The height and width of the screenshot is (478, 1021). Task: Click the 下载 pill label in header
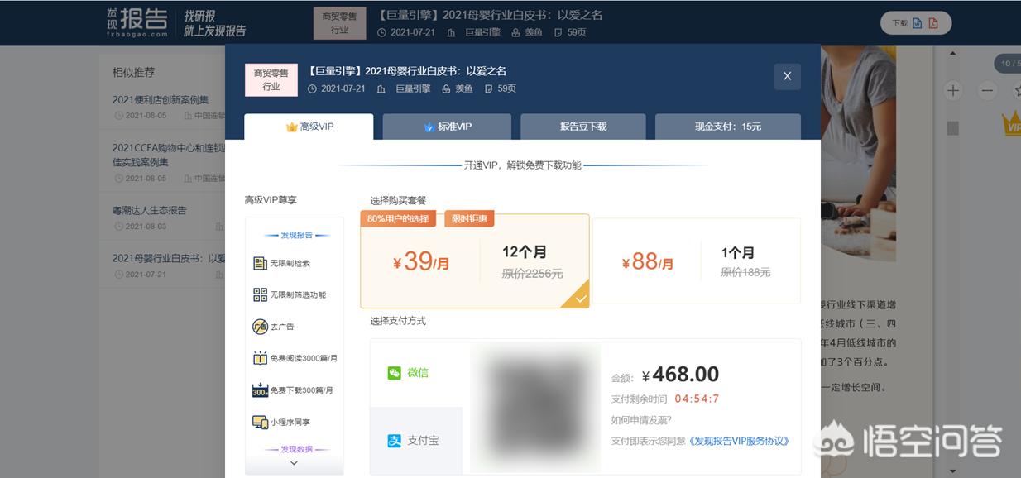tap(900, 23)
